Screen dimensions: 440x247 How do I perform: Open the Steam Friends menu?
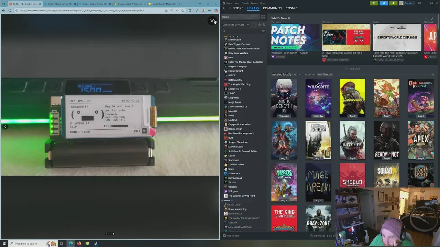click(x=245, y=3)
